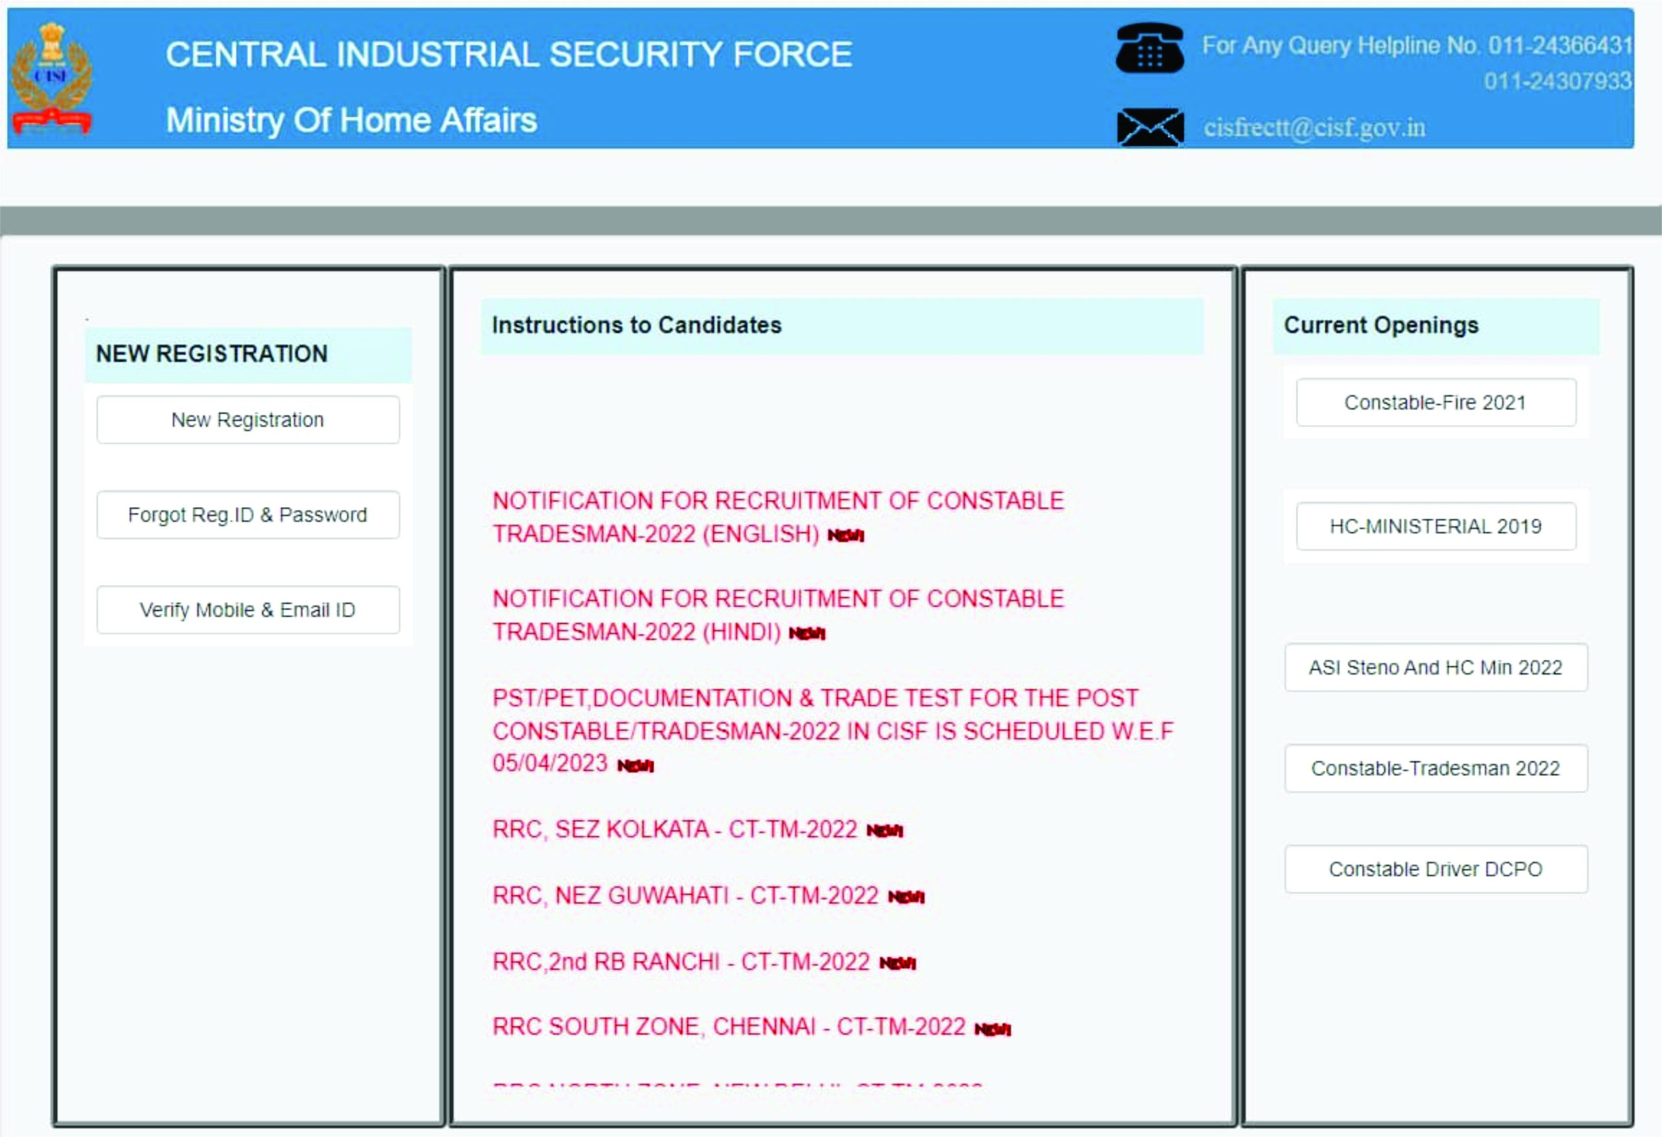Click NEW badge beside NEZ Guwahati link
Viewport: 1662px width, 1137px height.
click(906, 897)
